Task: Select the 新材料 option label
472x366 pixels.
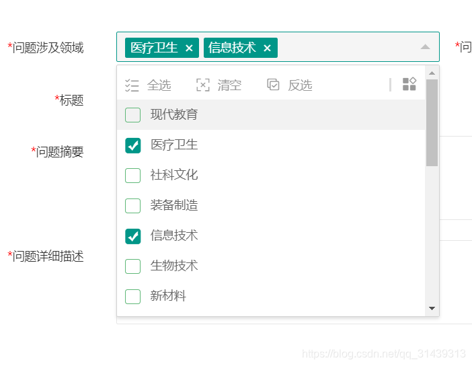Action: coord(168,296)
